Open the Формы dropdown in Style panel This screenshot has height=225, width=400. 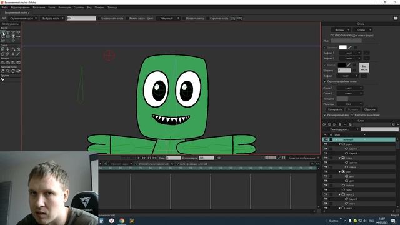341,30
